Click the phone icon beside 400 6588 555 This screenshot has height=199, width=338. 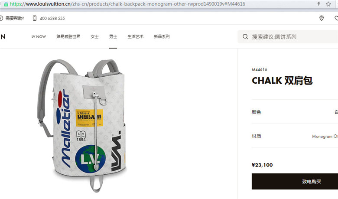35,18
